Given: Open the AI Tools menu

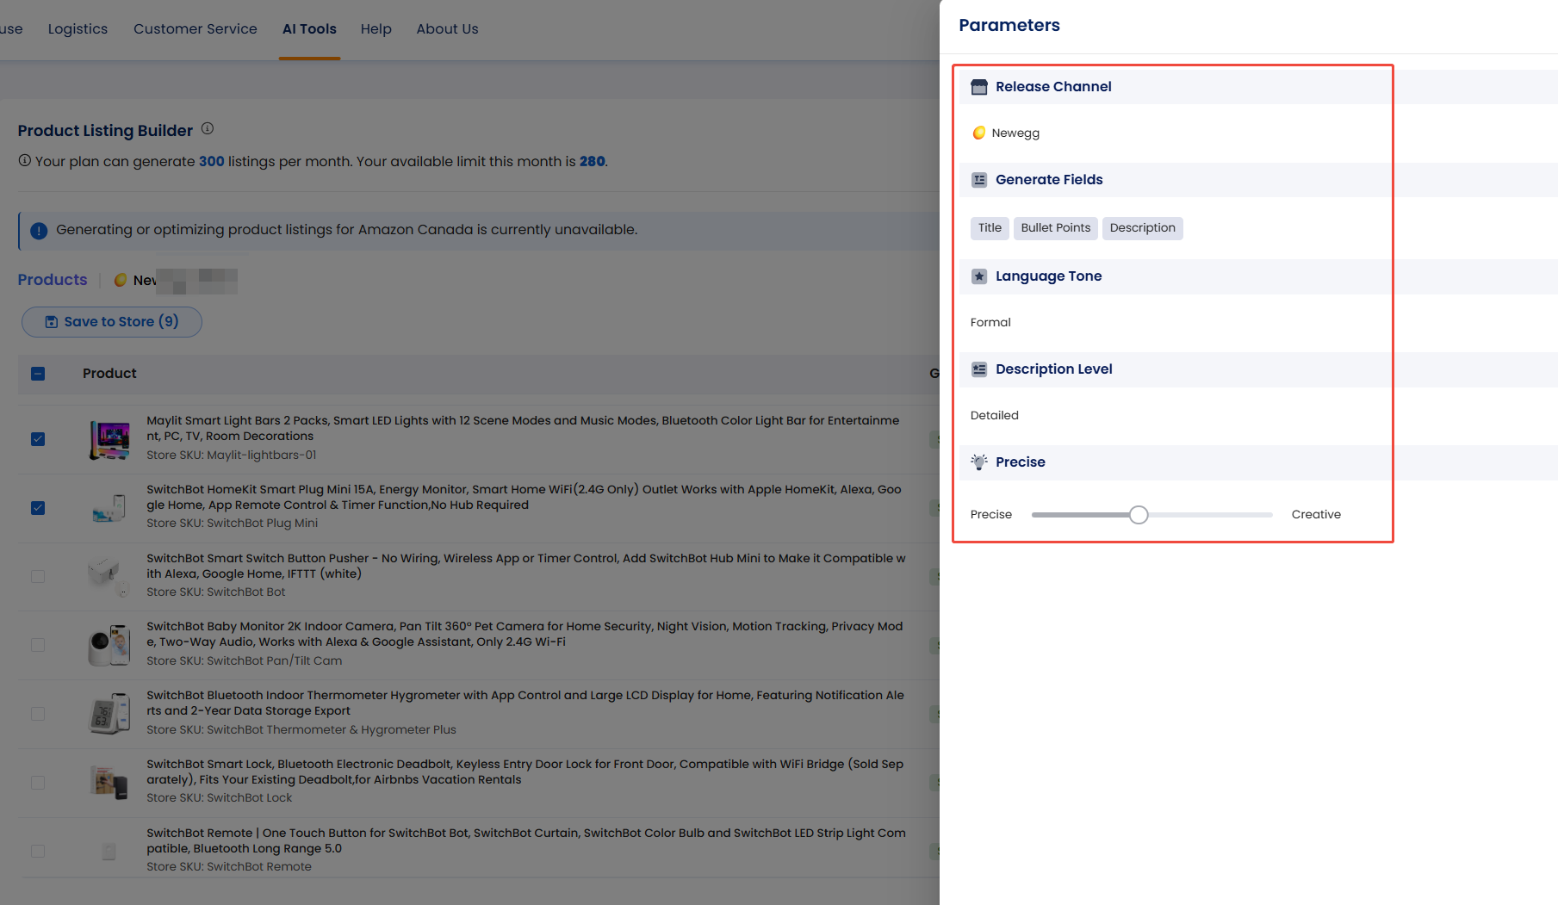Looking at the screenshot, I should 309,28.
